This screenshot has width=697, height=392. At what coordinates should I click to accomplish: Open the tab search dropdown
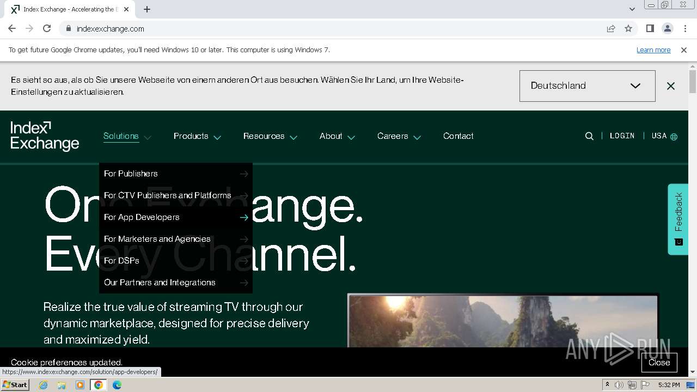(632, 9)
